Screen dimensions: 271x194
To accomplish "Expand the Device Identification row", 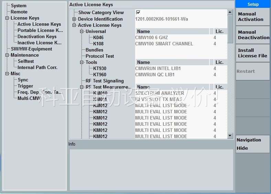I will [x=74, y=19].
